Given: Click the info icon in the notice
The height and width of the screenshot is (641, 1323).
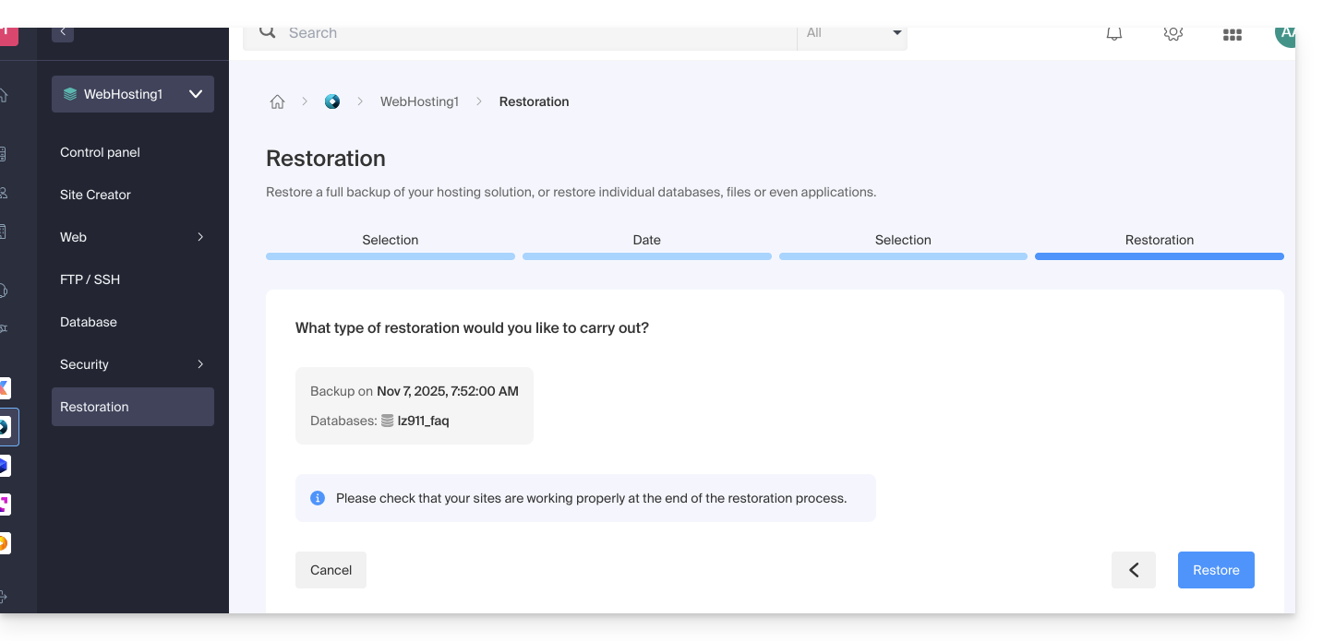Looking at the screenshot, I should [x=318, y=498].
